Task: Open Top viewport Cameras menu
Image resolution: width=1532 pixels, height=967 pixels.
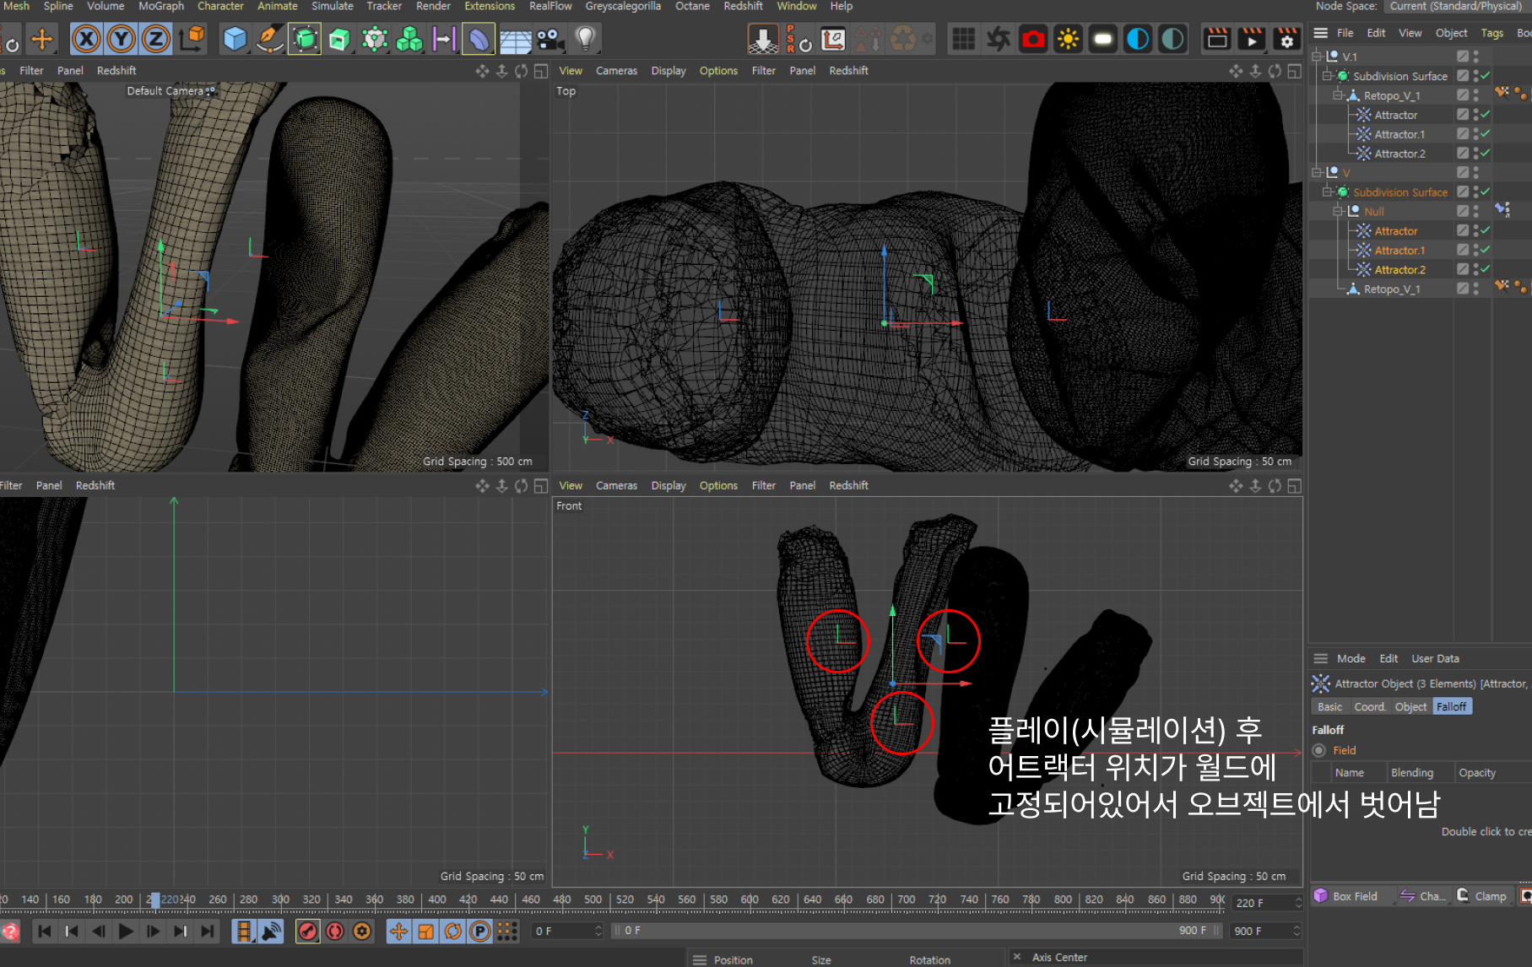Action: point(616,71)
